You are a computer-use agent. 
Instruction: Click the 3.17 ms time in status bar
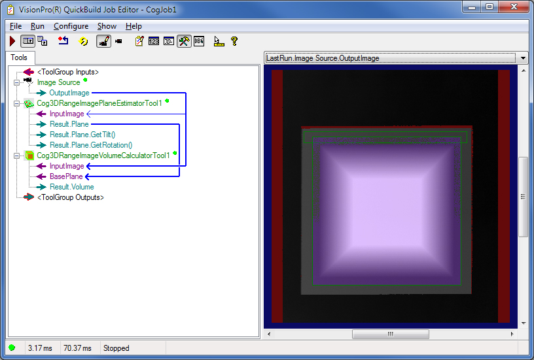click(40, 348)
